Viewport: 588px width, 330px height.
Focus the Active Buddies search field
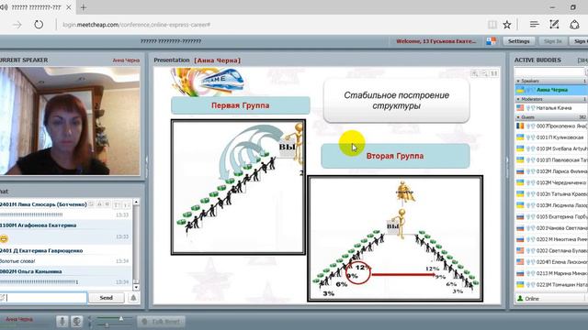pos(549,71)
